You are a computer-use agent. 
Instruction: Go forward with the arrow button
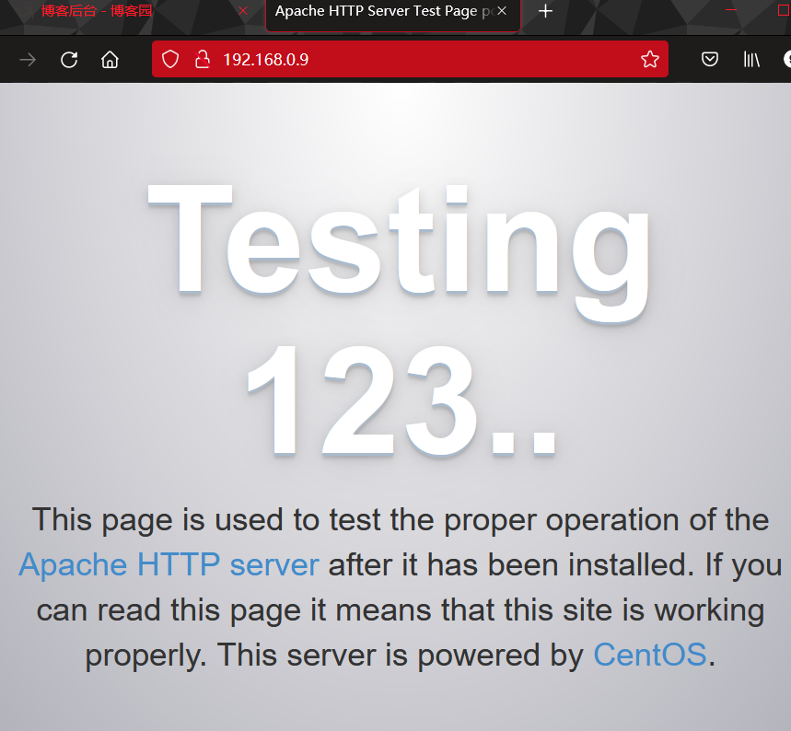pos(28,60)
